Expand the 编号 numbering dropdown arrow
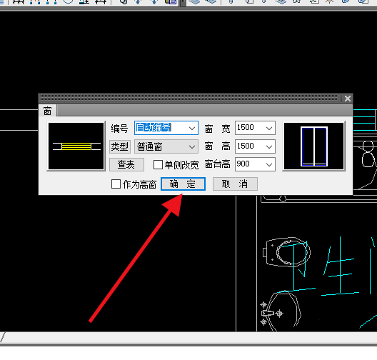Viewport: 377px width, 360px height. (x=192, y=128)
